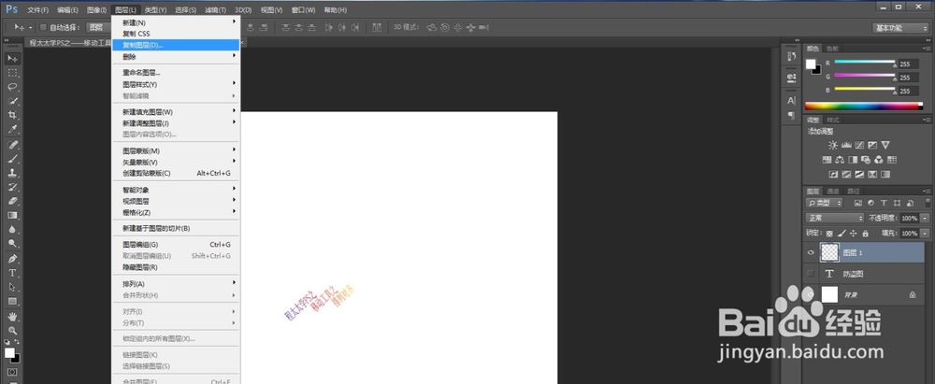Image resolution: width=935 pixels, height=384 pixels.
Task: Choose 隐藏图层(R) menu entry
Action: 176,267
